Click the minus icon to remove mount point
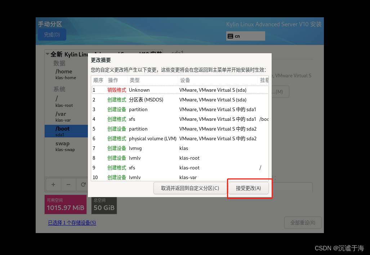The height and width of the screenshot is (255, 370). (x=68, y=185)
